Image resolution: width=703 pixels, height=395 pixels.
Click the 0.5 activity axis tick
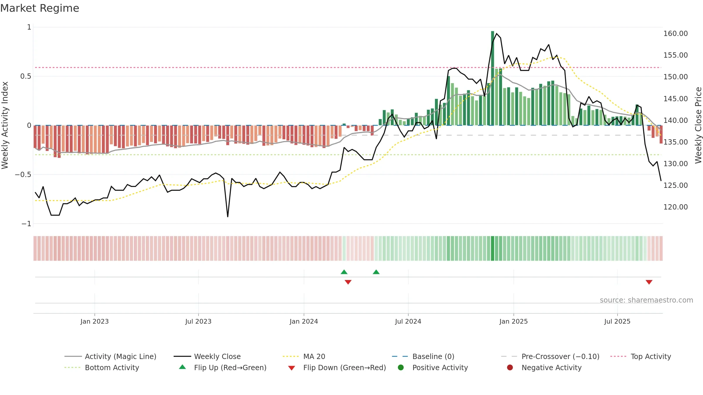click(26, 76)
